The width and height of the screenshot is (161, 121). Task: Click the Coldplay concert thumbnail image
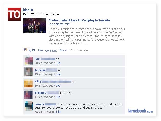(35, 26)
